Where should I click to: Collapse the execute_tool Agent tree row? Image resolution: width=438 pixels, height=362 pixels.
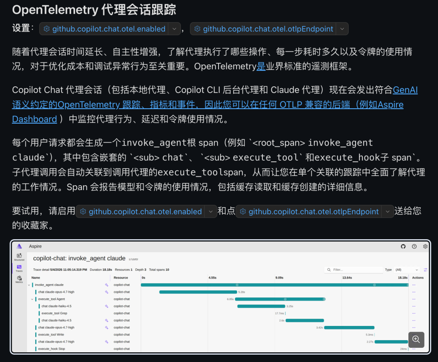click(x=32, y=299)
